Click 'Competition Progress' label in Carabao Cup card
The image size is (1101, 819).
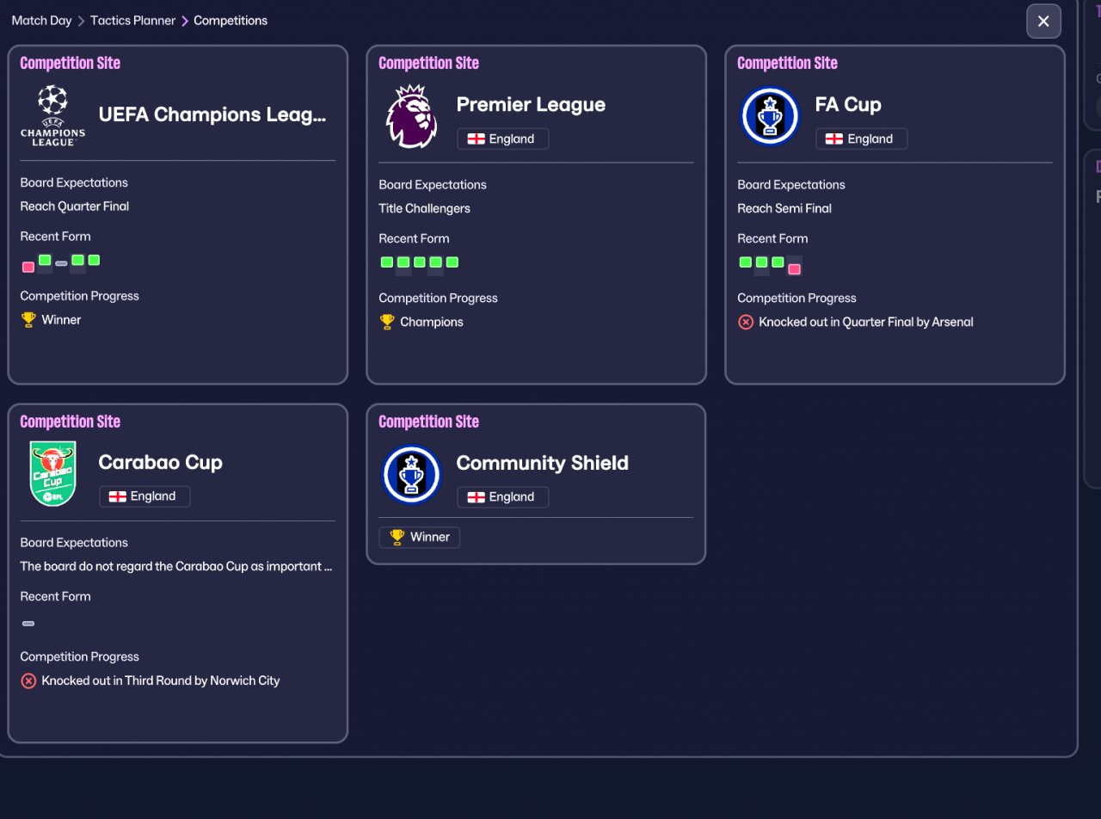(x=80, y=656)
